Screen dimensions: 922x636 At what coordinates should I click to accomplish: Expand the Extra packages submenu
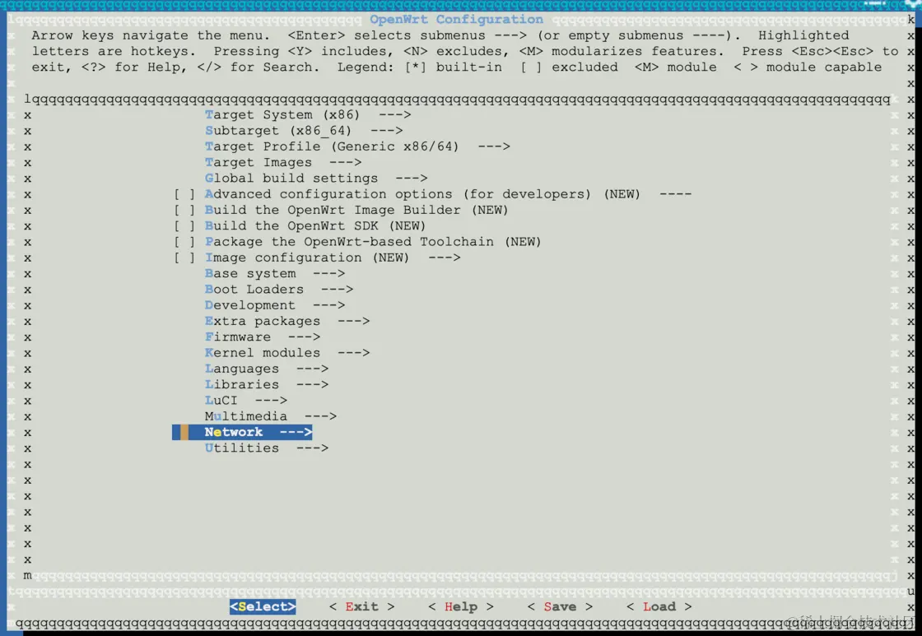tap(287, 321)
